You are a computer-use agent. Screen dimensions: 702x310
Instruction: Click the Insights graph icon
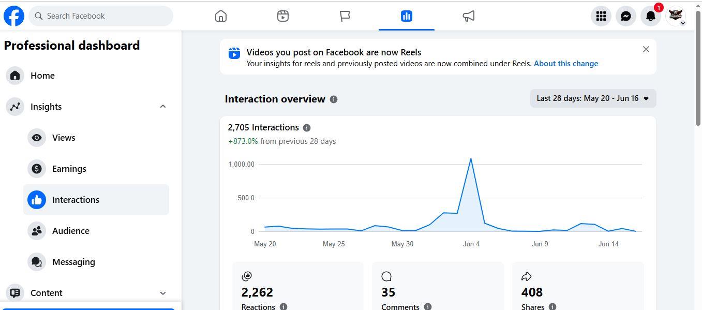15,107
